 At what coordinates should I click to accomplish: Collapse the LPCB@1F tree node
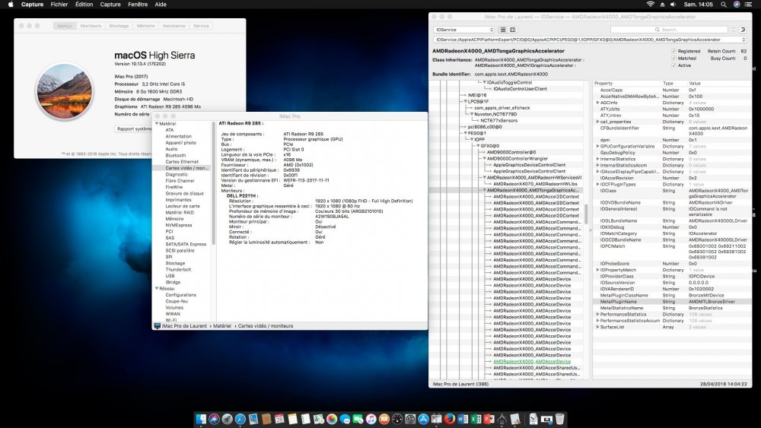(x=465, y=102)
